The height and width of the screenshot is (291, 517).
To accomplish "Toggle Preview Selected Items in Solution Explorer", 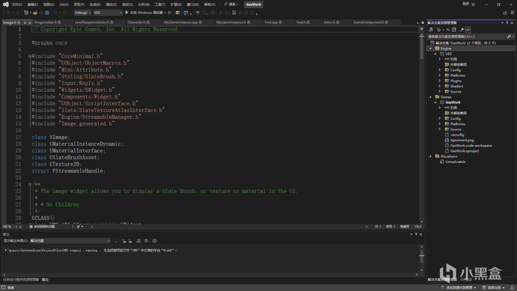I will click(x=468, y=30).
